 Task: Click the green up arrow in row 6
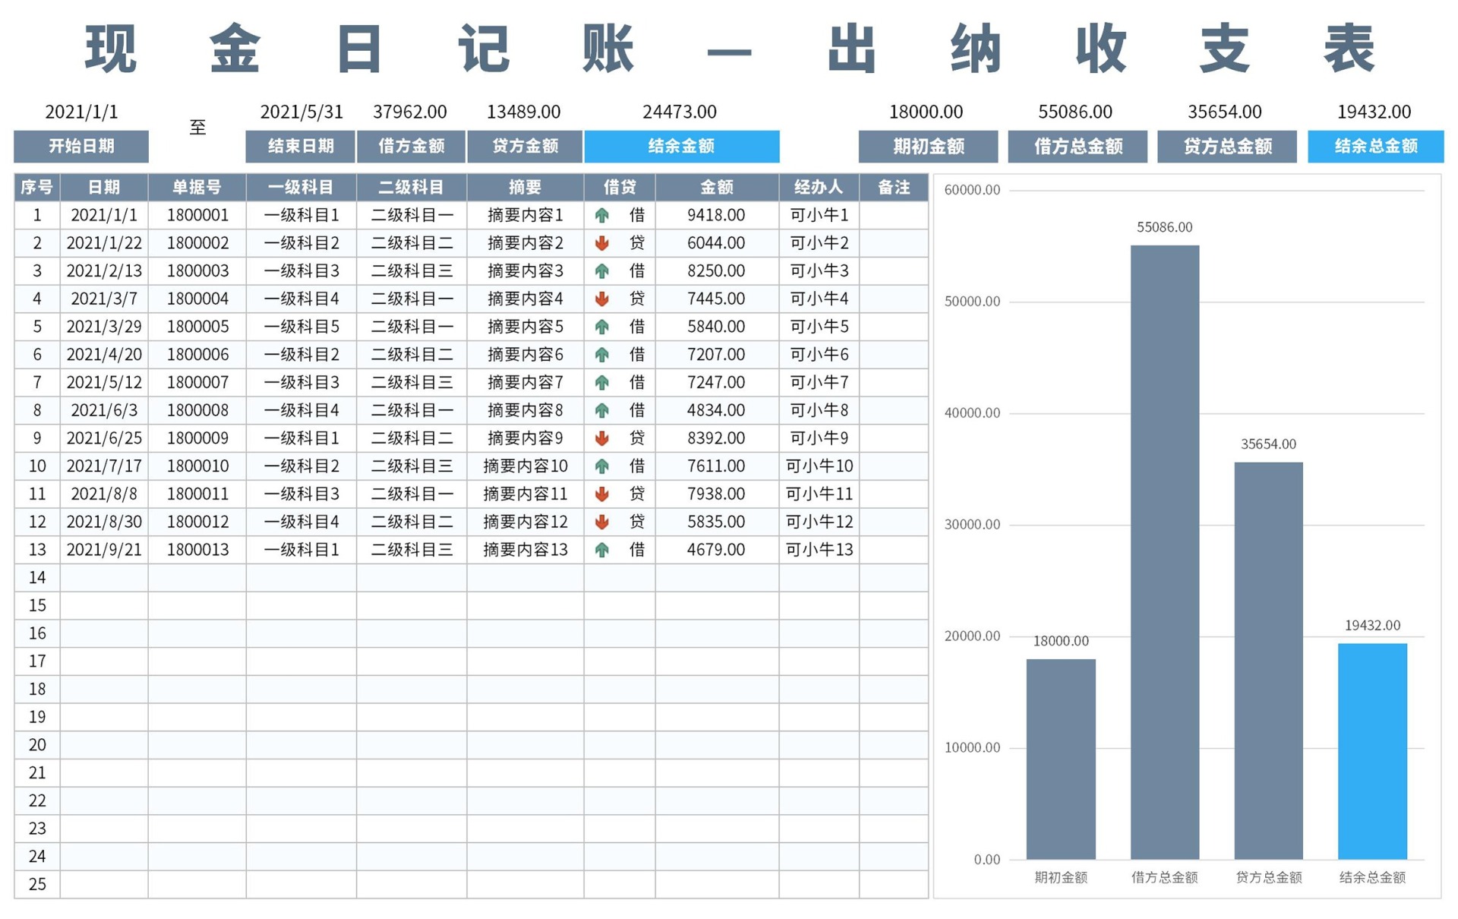tap(601, 355)
